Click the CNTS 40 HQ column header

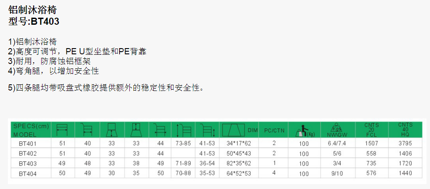405,130
